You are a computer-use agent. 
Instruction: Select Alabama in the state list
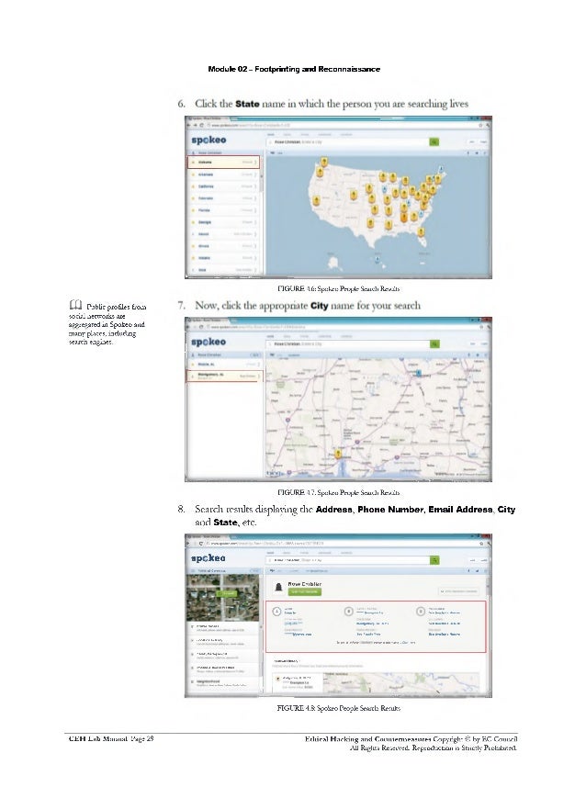tap(223, 163)
